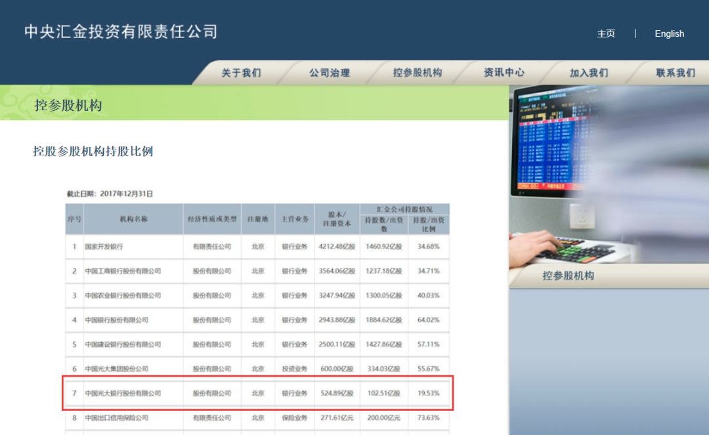Click the 投资业务 cell in row 6
Viewport: 709px width, 435px height.
(x=295, y=369)
